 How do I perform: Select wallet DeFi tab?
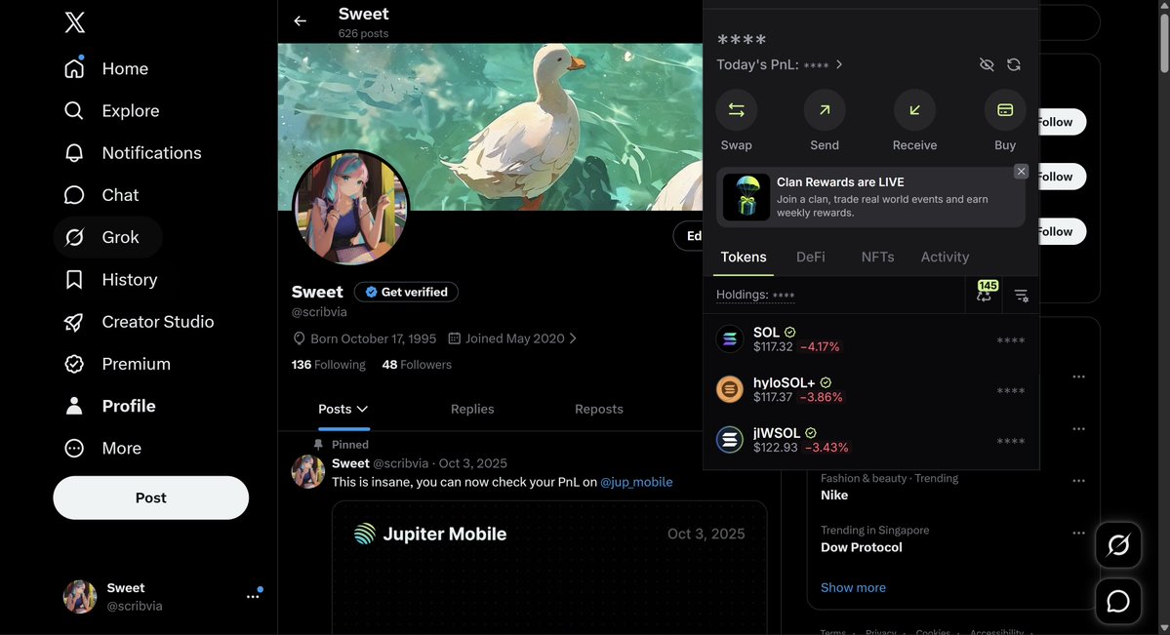coord(810,257)
